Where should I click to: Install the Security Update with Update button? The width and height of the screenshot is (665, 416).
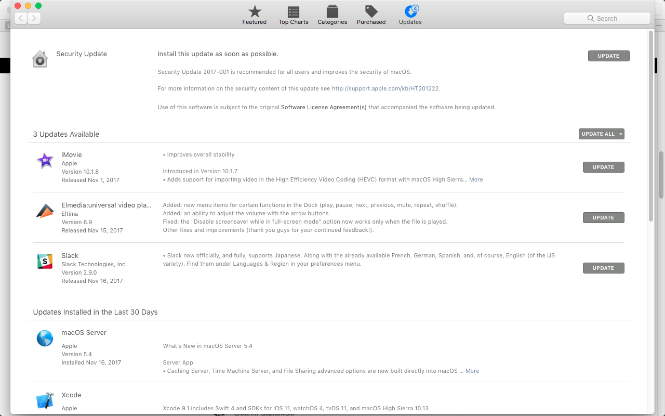pos(608,56)
